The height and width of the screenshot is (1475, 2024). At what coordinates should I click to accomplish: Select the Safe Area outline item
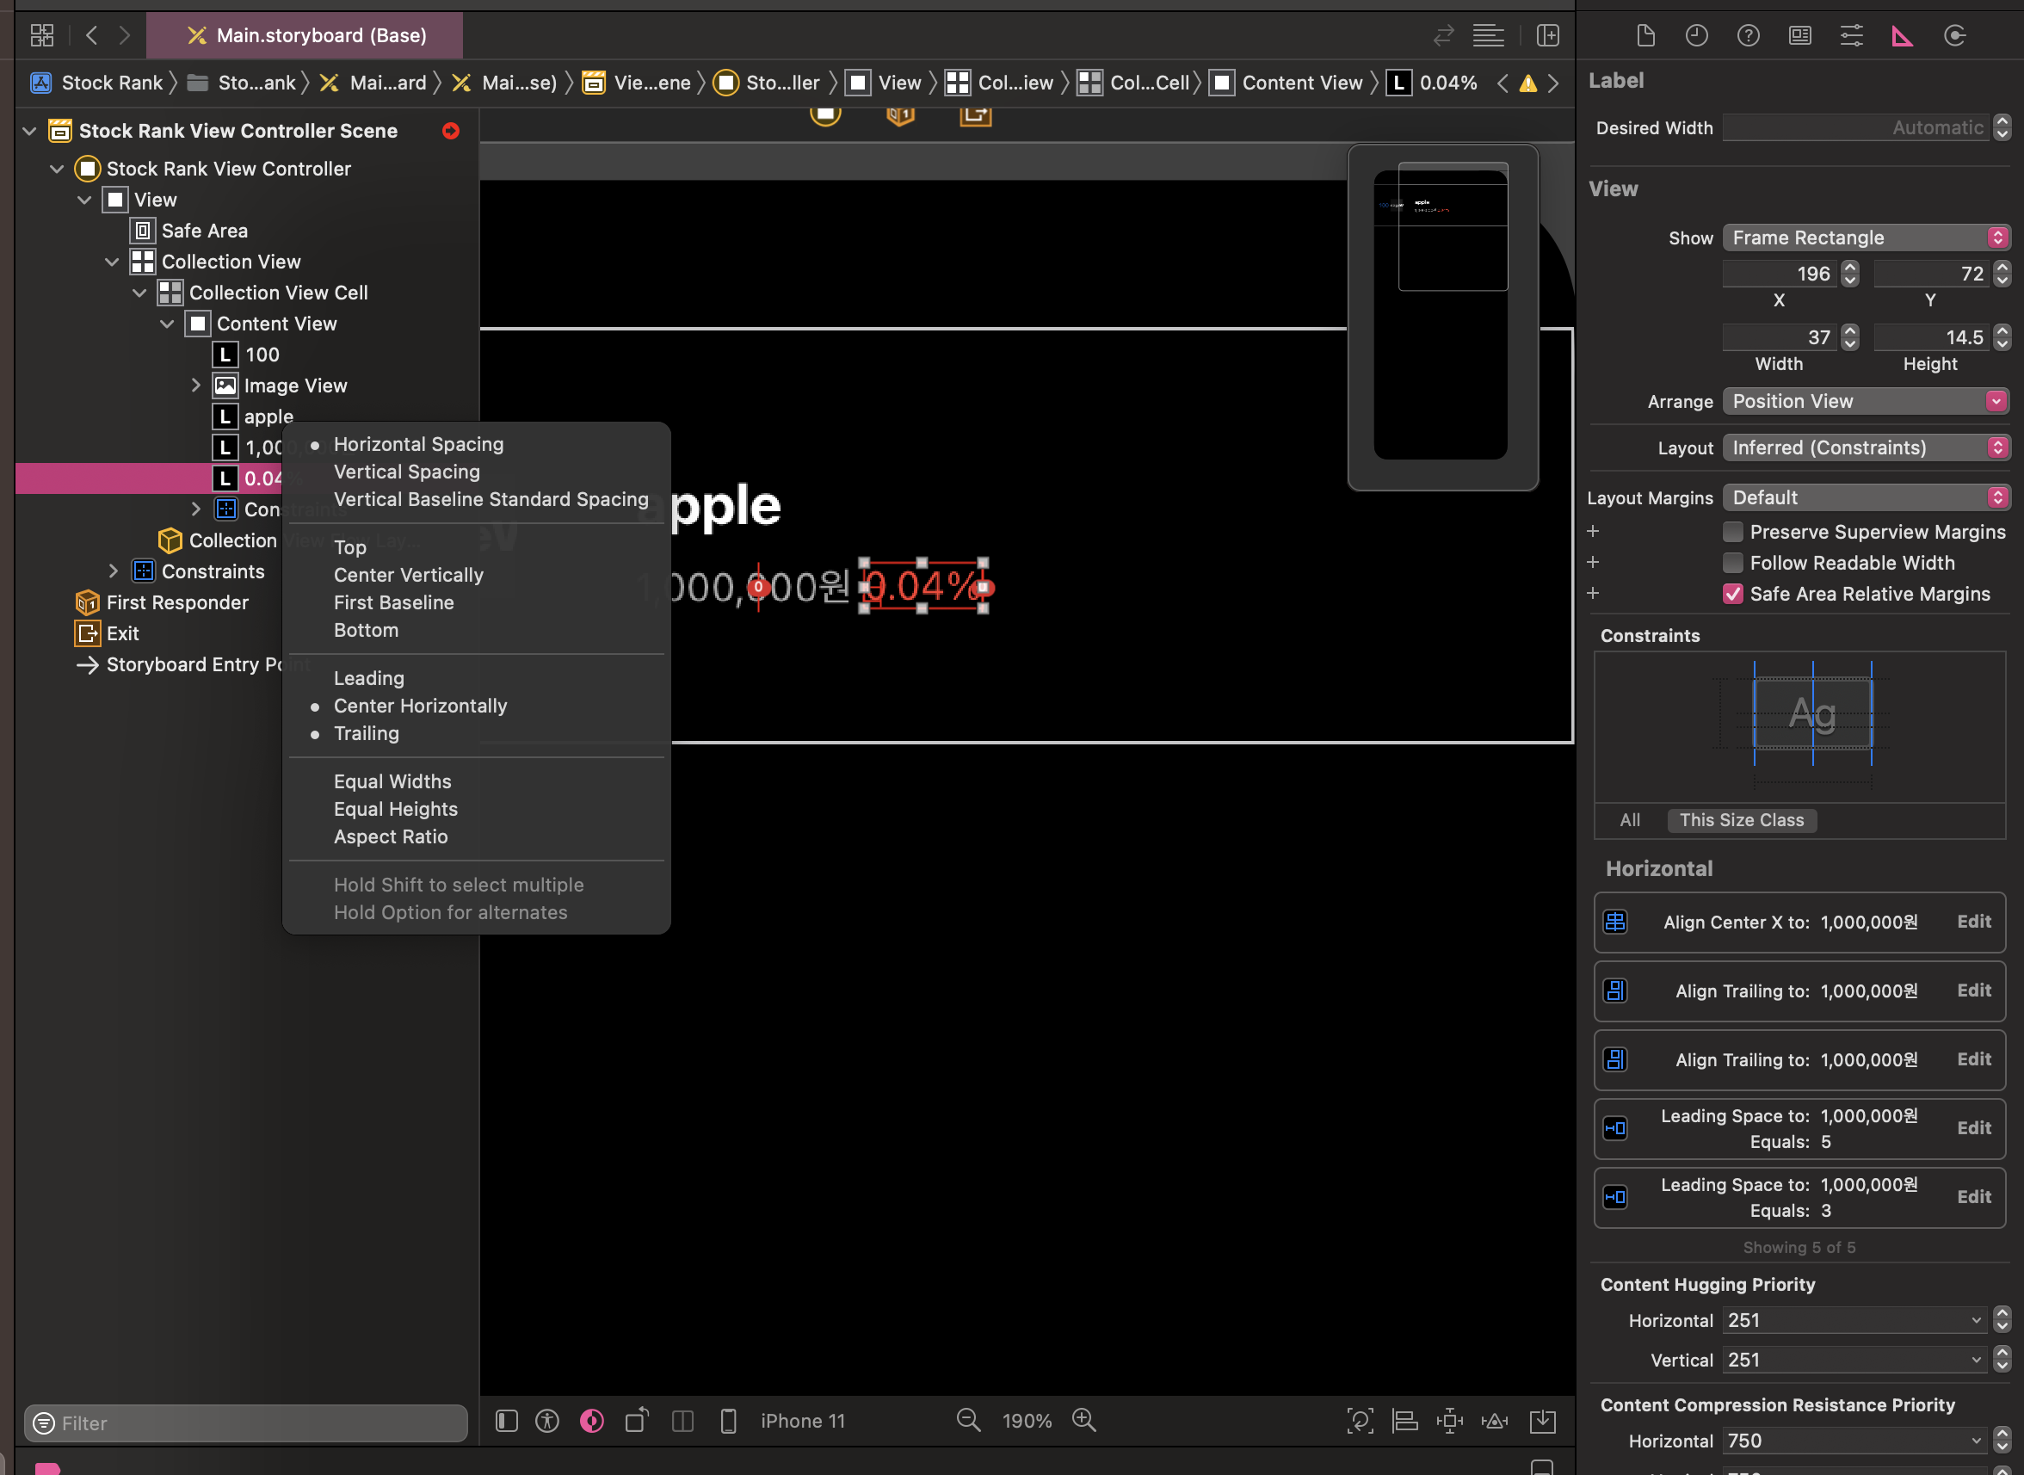205,231
